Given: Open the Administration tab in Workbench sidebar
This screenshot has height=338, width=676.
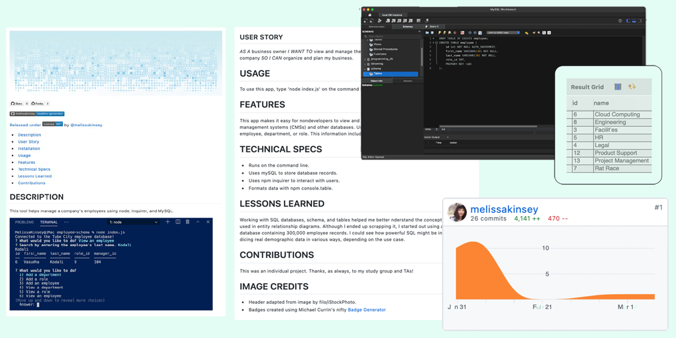Looking at the screenshot, I should click(377, 26).
